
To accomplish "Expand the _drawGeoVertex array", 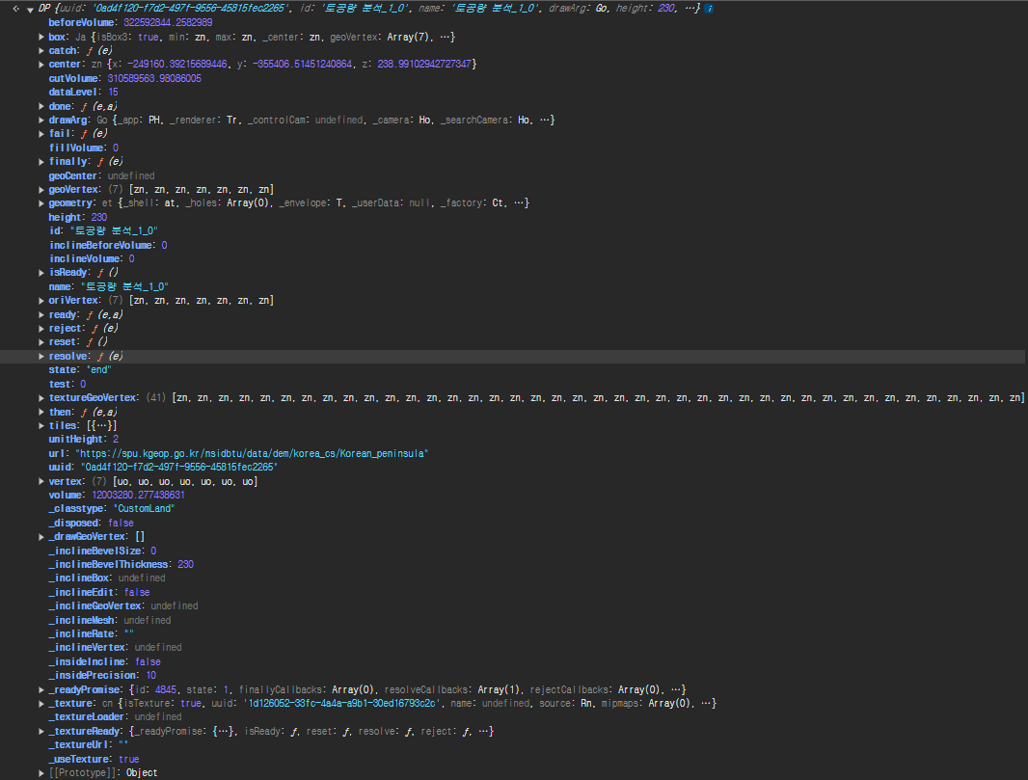I will click(x=41, y=536).
